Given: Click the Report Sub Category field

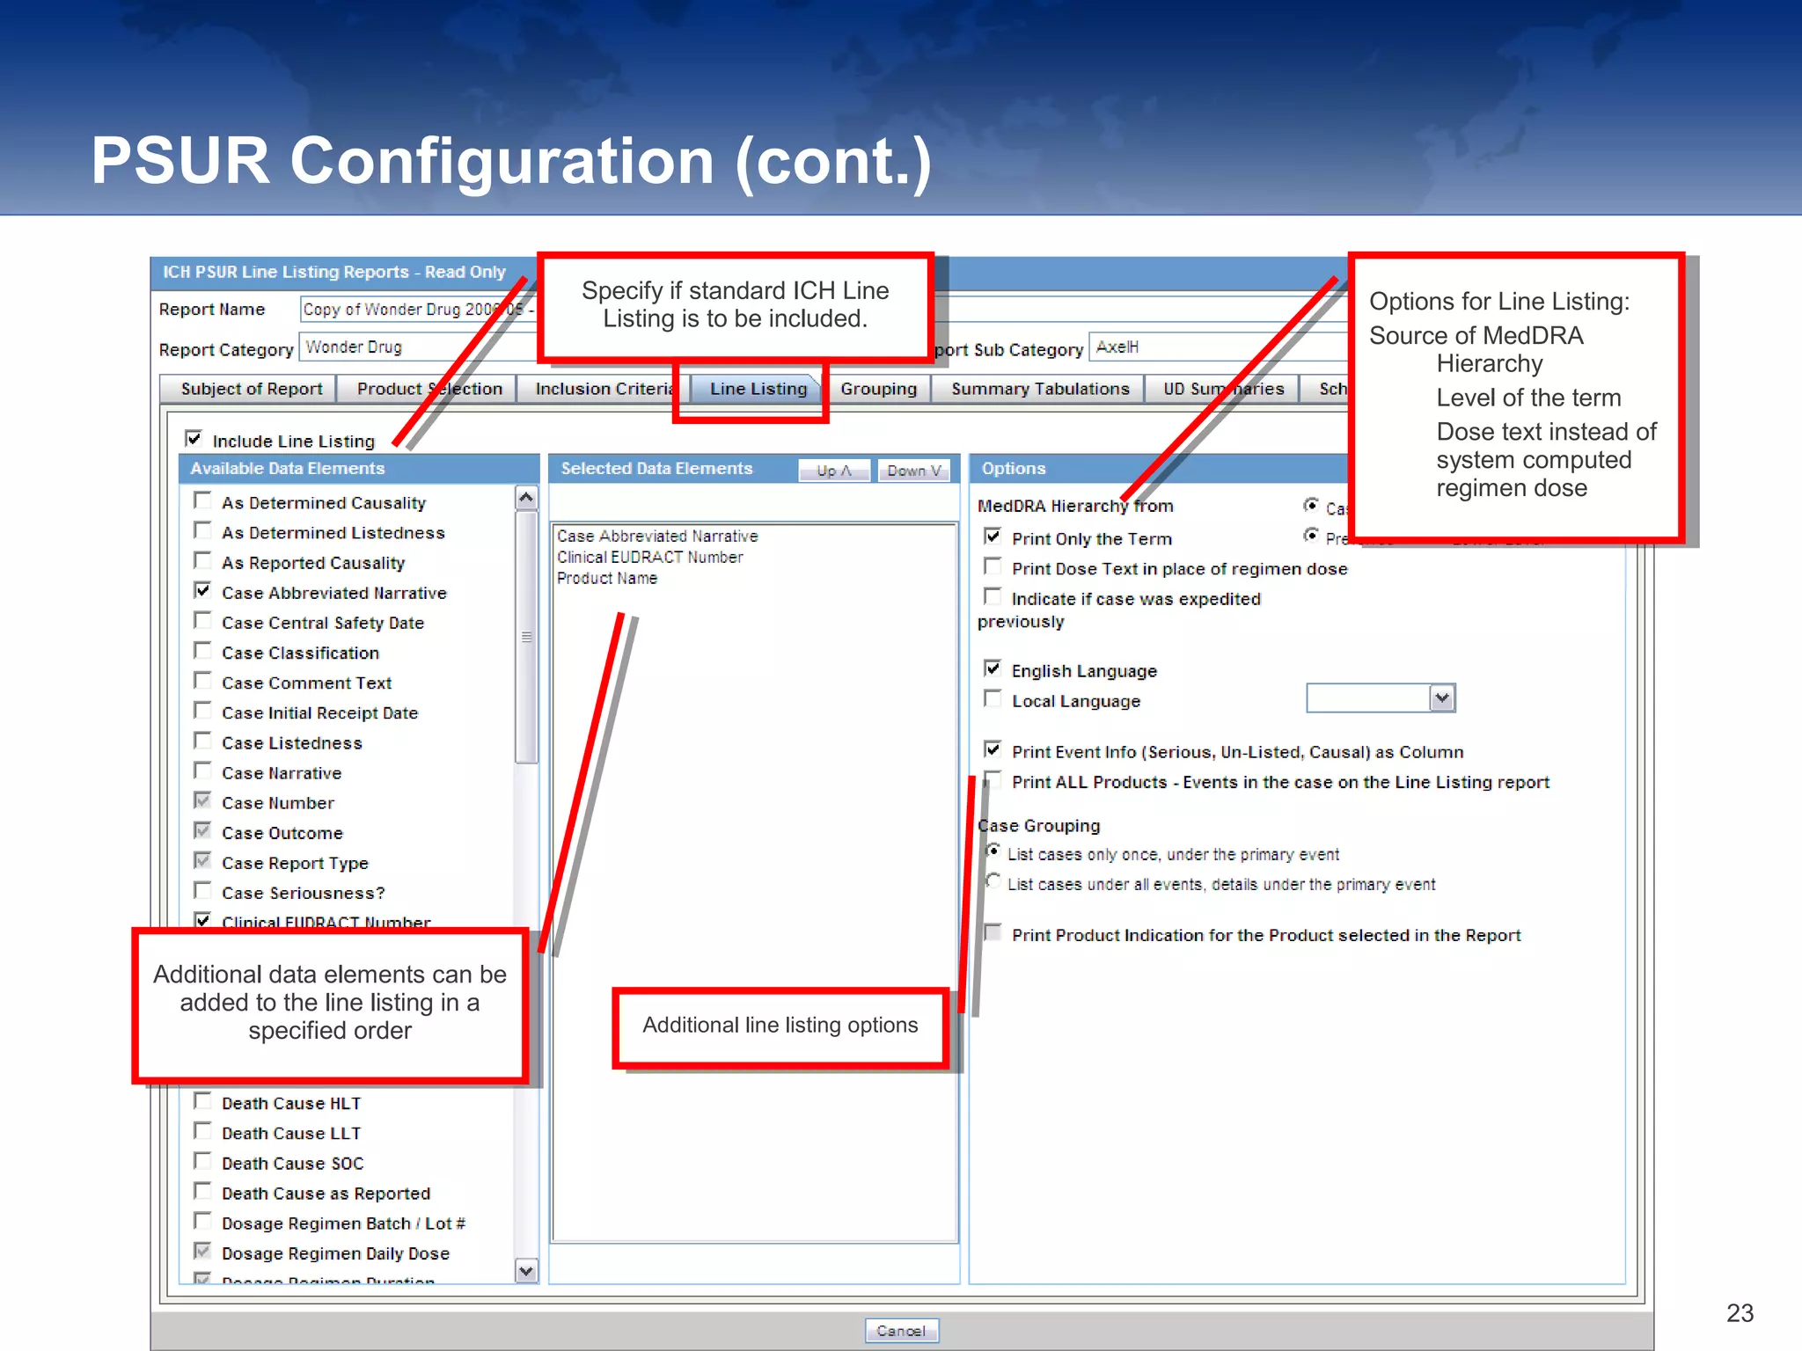Looking at the screenshot, I should point(1220,347).
